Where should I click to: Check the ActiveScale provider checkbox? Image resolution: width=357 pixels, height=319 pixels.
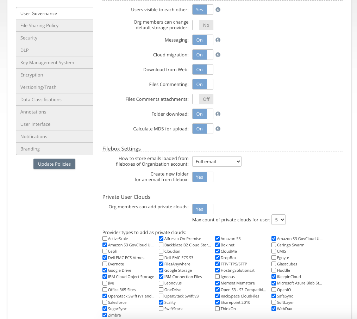105,239
